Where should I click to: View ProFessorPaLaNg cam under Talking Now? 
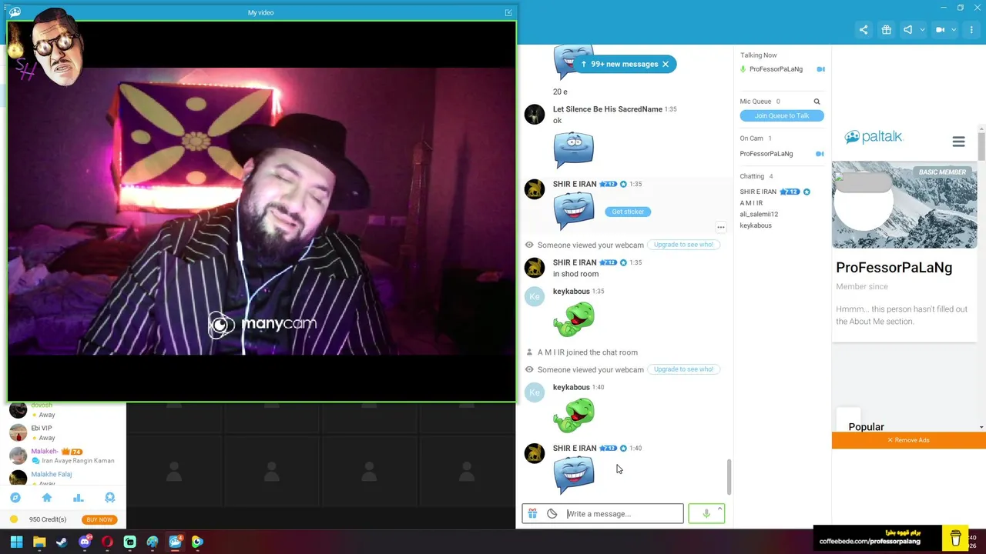click(820, 69)
